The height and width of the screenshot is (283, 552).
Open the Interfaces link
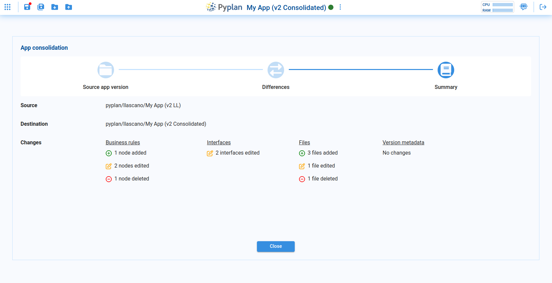coord(219,142)
